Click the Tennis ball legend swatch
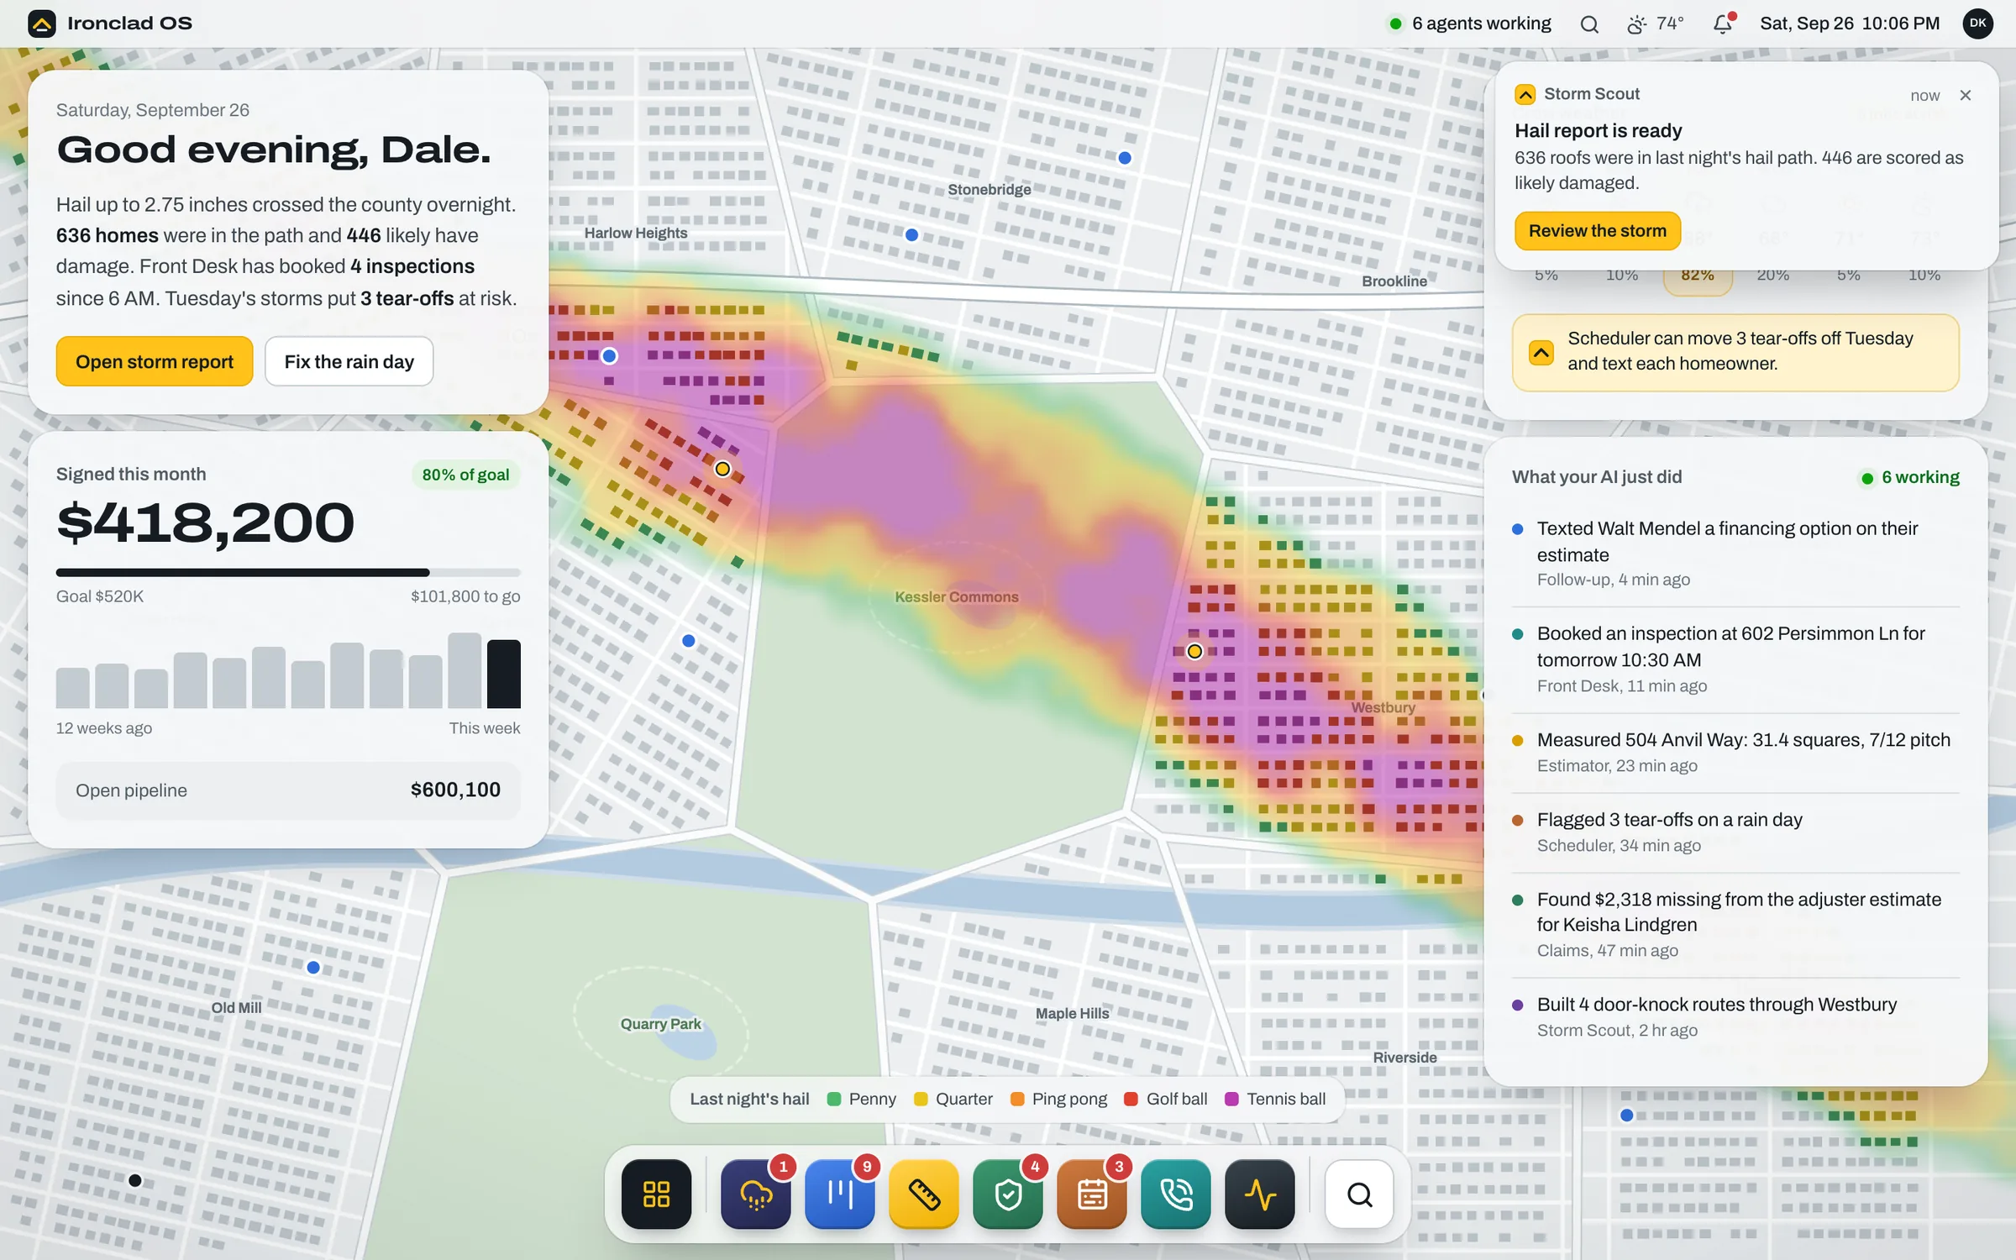The height and width of the screenshot is (1260, 2016). pyautogui.click(x=1231, y=1099)
